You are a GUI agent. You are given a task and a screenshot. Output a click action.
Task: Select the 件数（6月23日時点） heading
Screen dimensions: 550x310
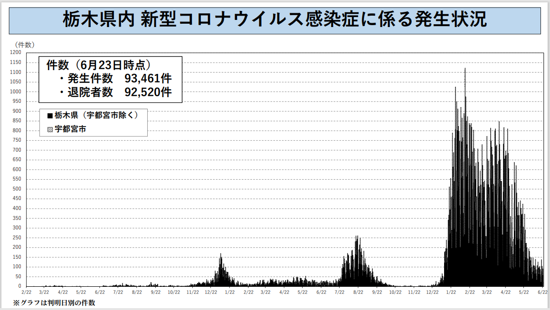(x=99, y=64)
